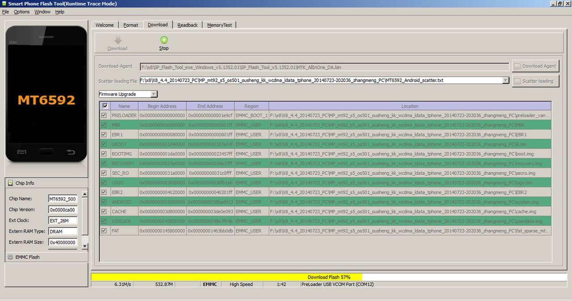The image size is (572, 301).
Task: Click the High Speed status cell
Action: coord(241,284)
